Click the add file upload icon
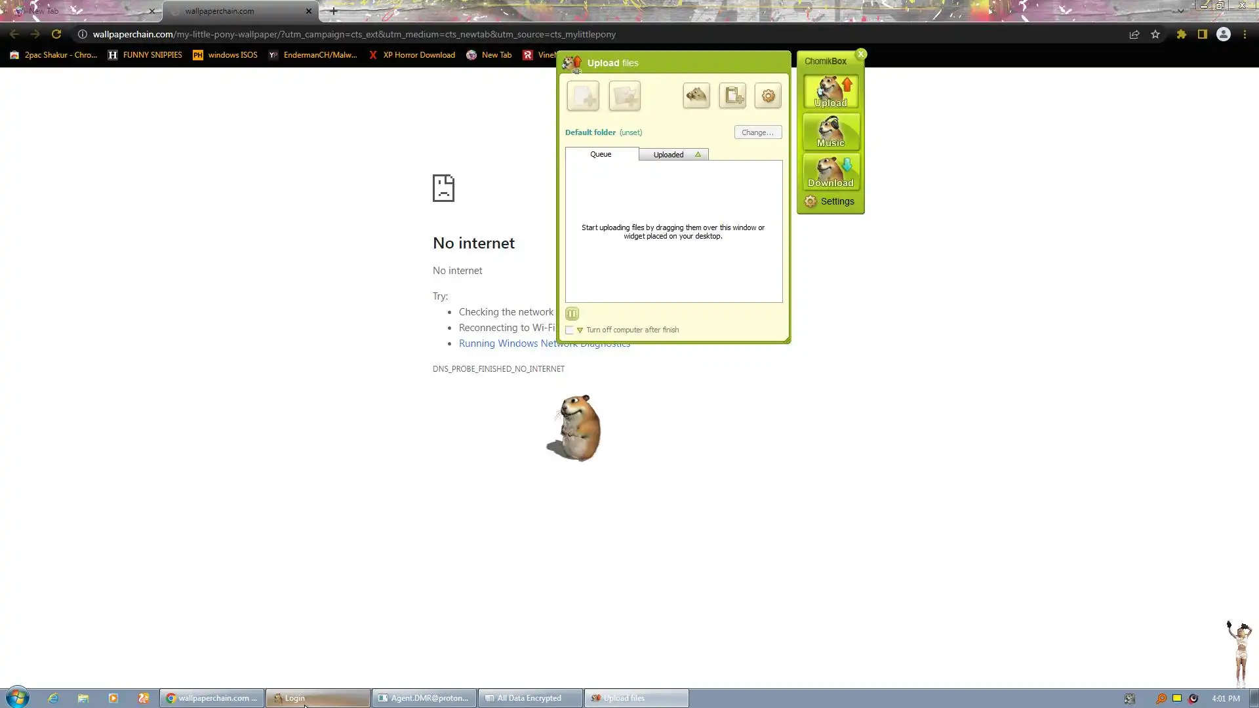This screenshot has width=1259, height=708. (x=583, y=96)
